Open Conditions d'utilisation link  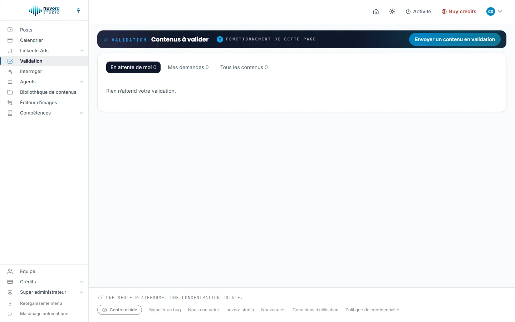pyautogui.click(x=315, y=310)
